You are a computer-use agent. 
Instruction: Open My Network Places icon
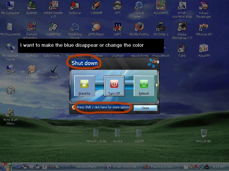click(x=10, y=52)
